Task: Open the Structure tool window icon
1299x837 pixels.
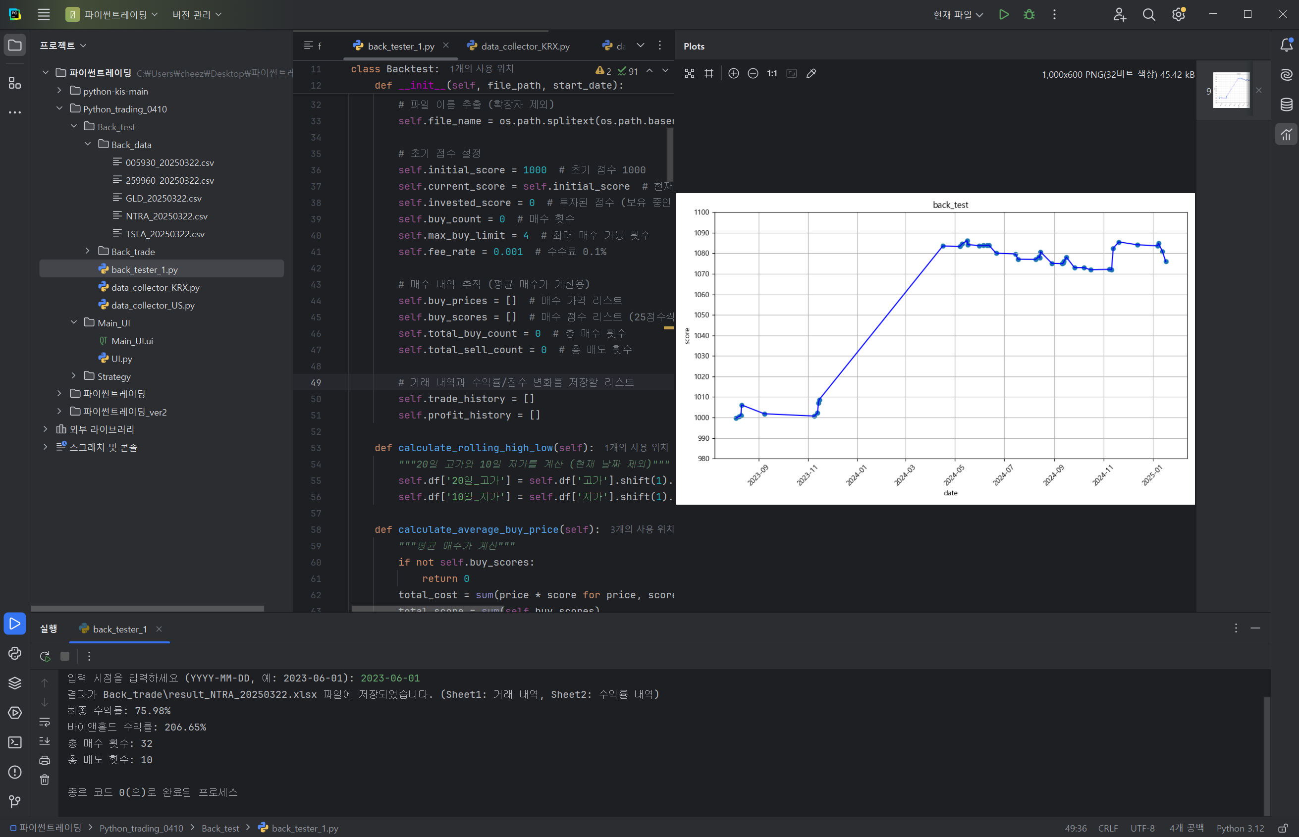Action: pyautogui.click(x=15, y=83)
